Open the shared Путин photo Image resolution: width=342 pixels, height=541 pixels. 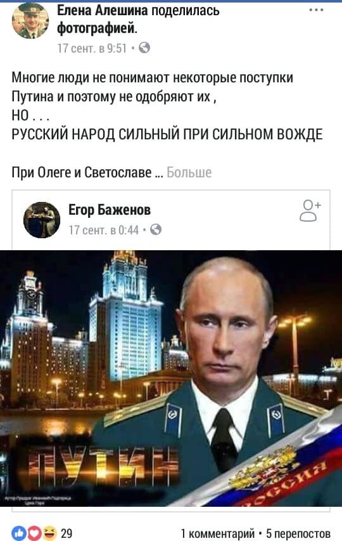(171, 378)
